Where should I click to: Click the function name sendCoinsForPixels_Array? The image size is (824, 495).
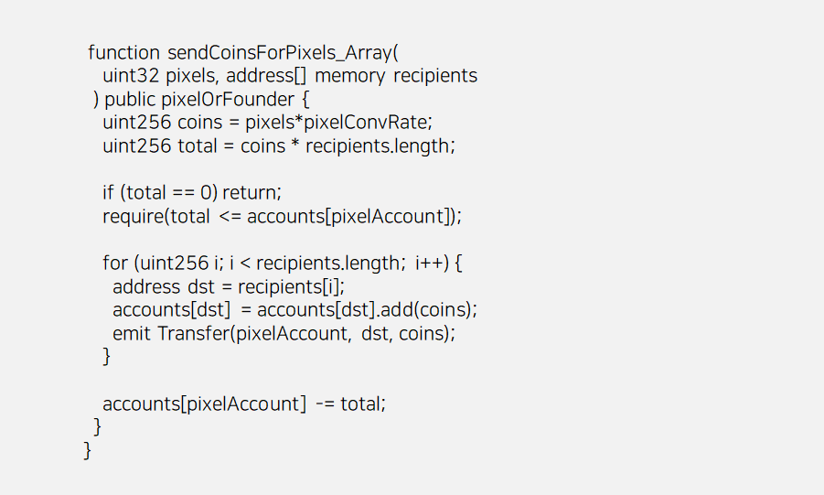coord(280,53)
